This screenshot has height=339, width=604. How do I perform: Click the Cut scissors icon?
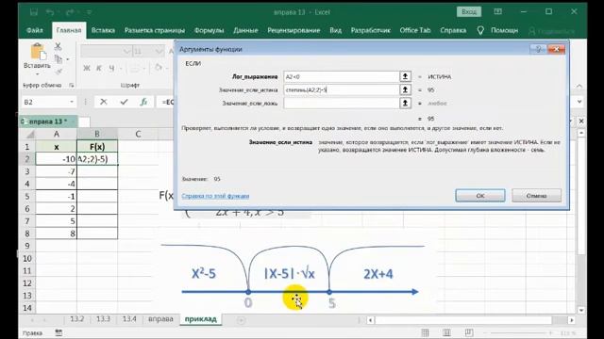pyautogui.click(x=59, y=46)
